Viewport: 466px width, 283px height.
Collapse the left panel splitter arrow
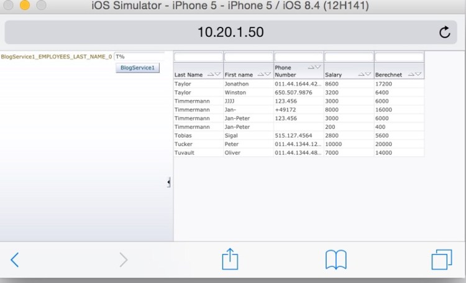(x=169, y=182)
